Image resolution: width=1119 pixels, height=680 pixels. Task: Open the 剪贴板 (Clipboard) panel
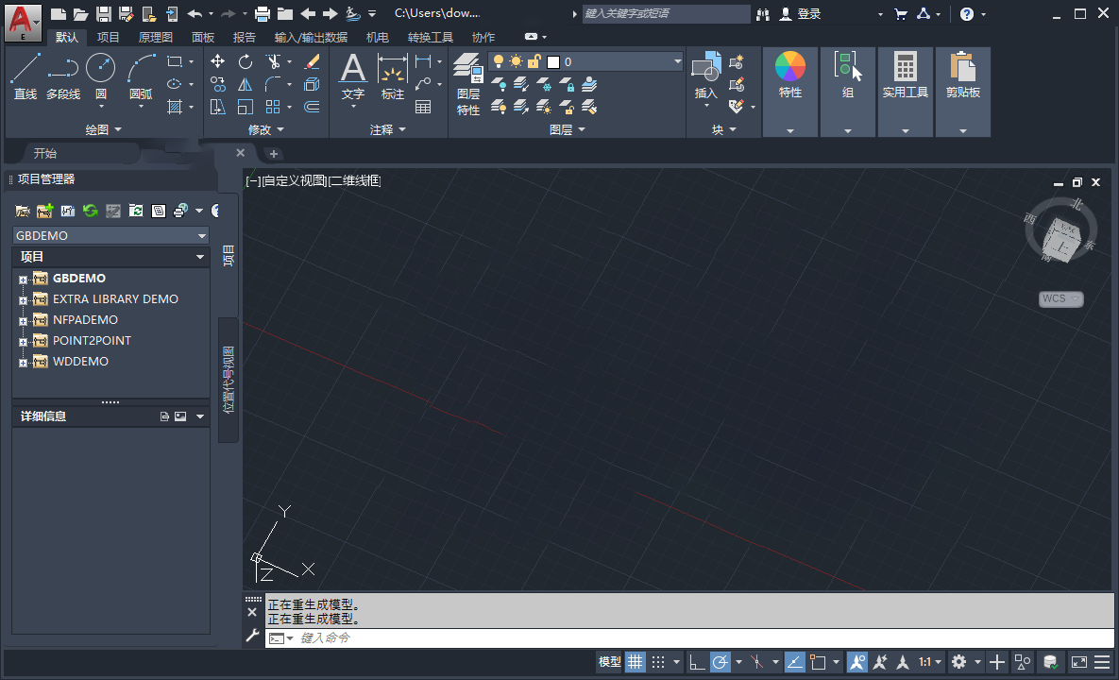tap(962, 92)
